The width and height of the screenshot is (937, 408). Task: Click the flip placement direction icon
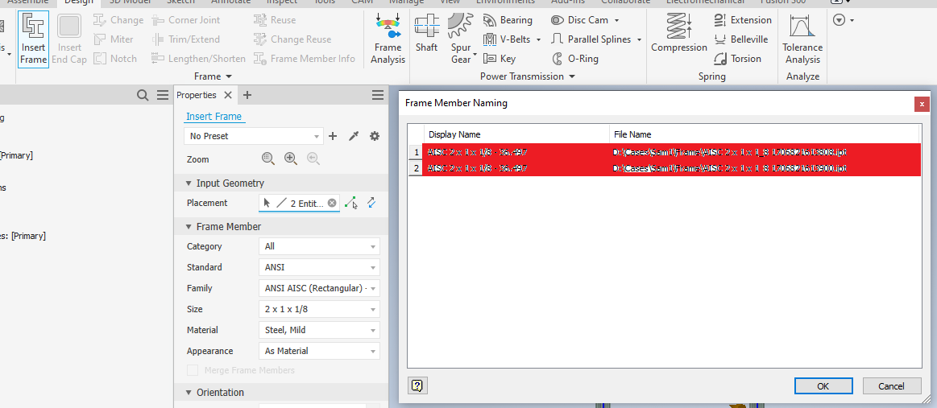[371, 203]
